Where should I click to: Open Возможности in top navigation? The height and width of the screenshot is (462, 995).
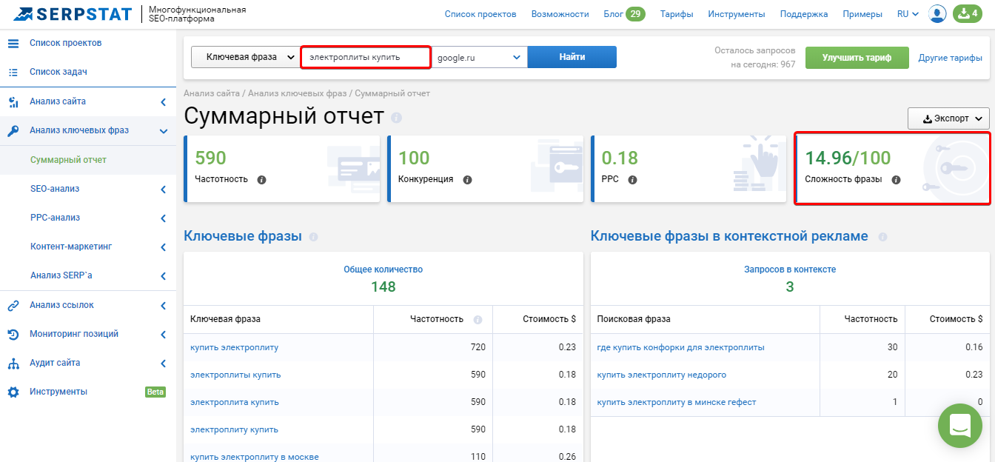(x=560, y=14)
